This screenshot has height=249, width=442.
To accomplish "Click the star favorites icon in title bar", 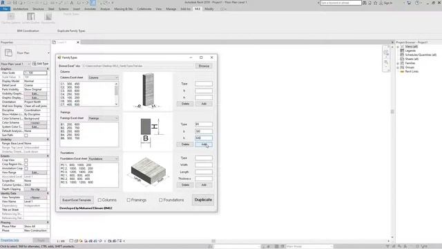I will pyautogui.click(x=375, y=3).
